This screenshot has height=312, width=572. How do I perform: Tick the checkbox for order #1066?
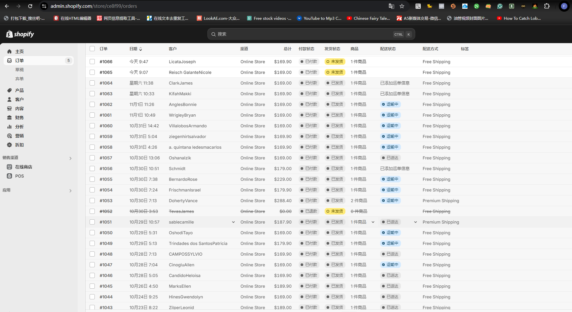(x=92, y=62)
